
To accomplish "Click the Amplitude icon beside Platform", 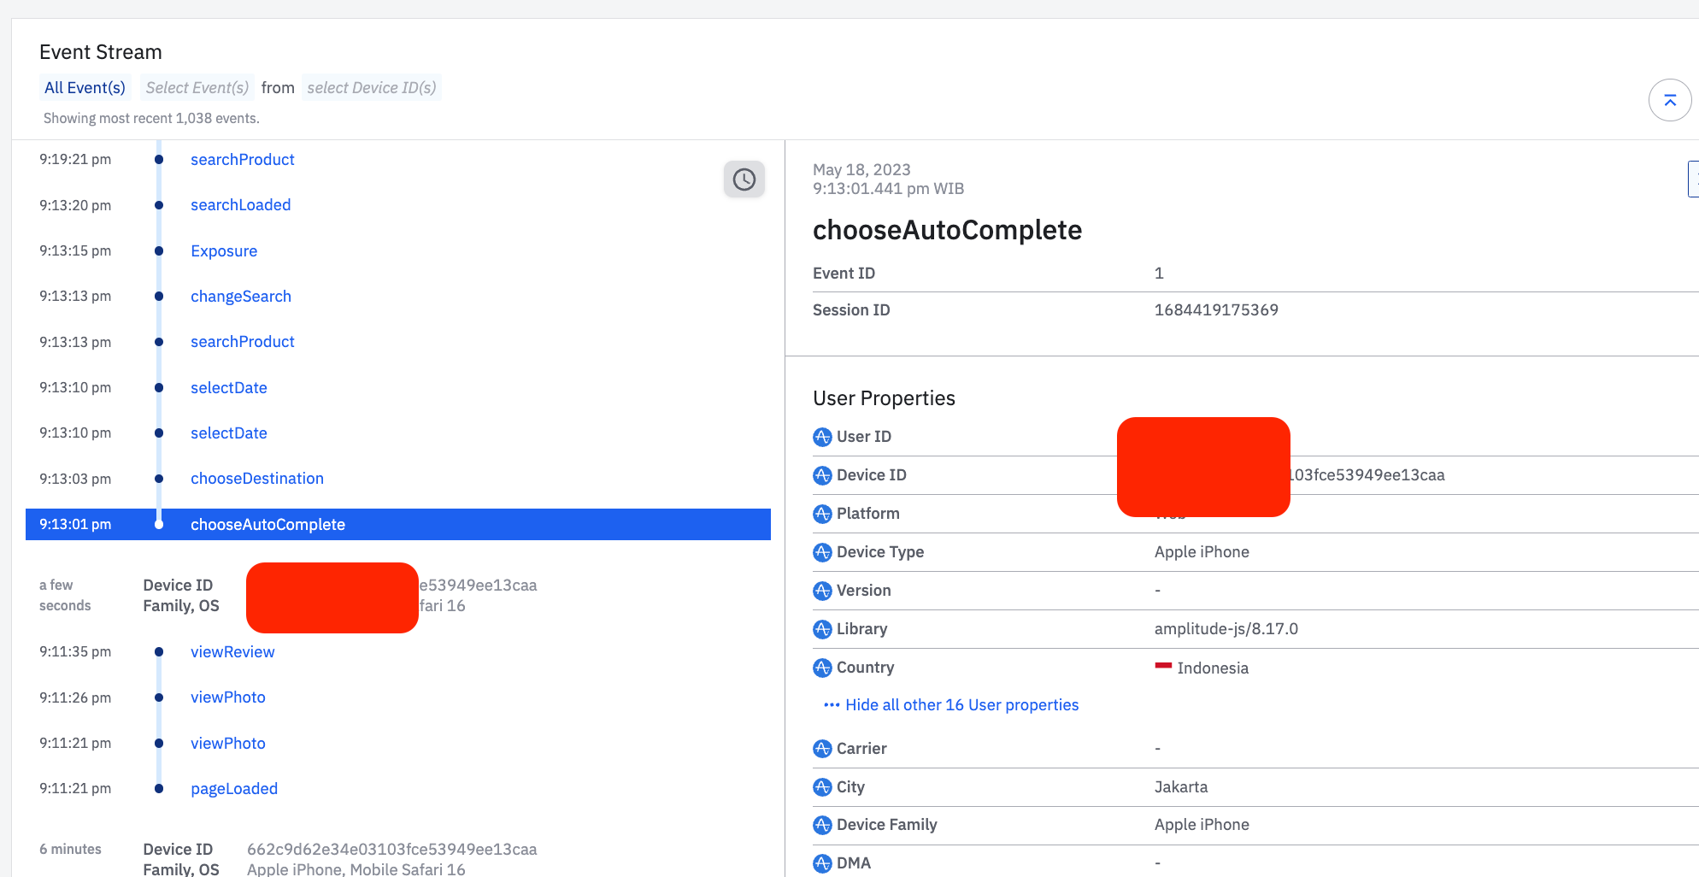I will pos(822,514).
